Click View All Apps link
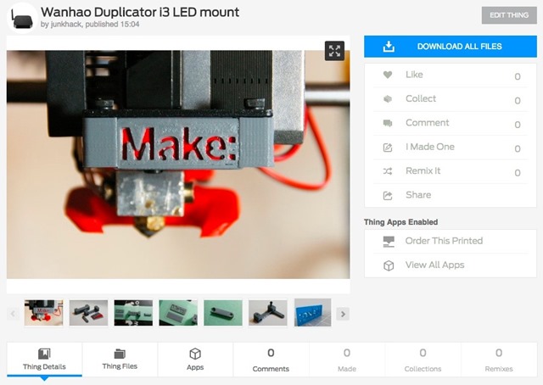The image size is (543, 385). tap(435, 265)
